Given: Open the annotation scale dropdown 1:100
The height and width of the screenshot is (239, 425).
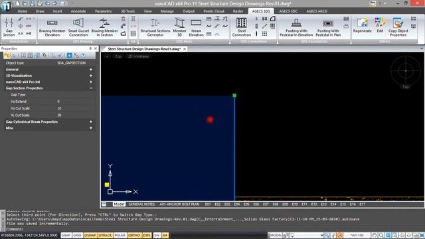Looking at the screenshot, I should tap(357, 235).
